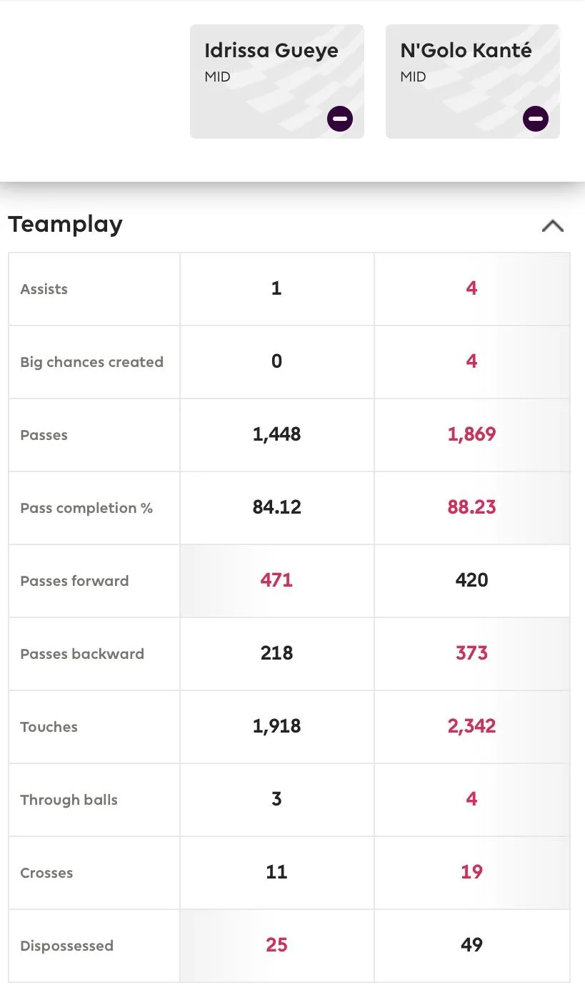Click Gueye's Passes forward value 471
The image size is (585, 1008).
point(276,580)
